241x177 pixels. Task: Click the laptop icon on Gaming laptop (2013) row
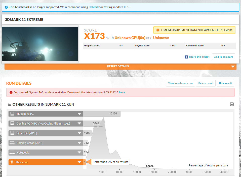coord(12,143)
